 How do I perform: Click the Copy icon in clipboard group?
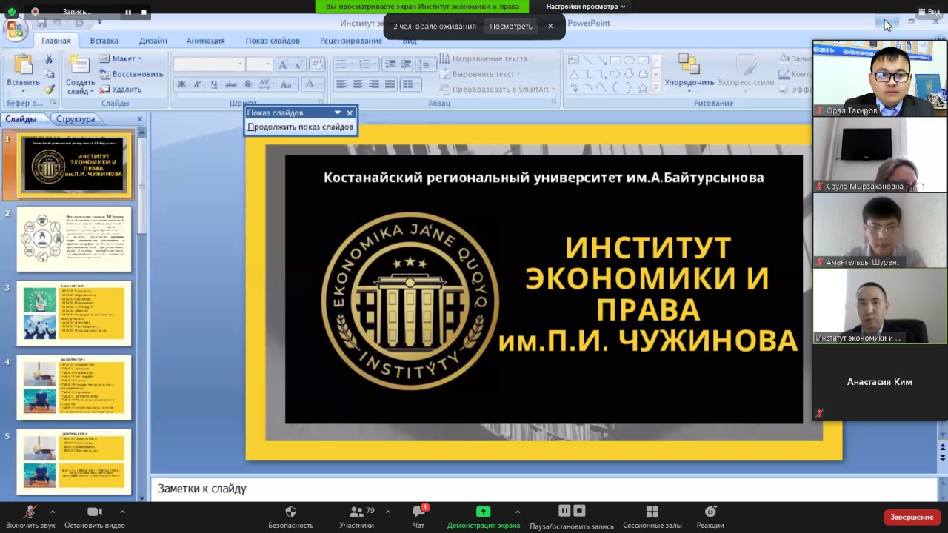[49, 74]
